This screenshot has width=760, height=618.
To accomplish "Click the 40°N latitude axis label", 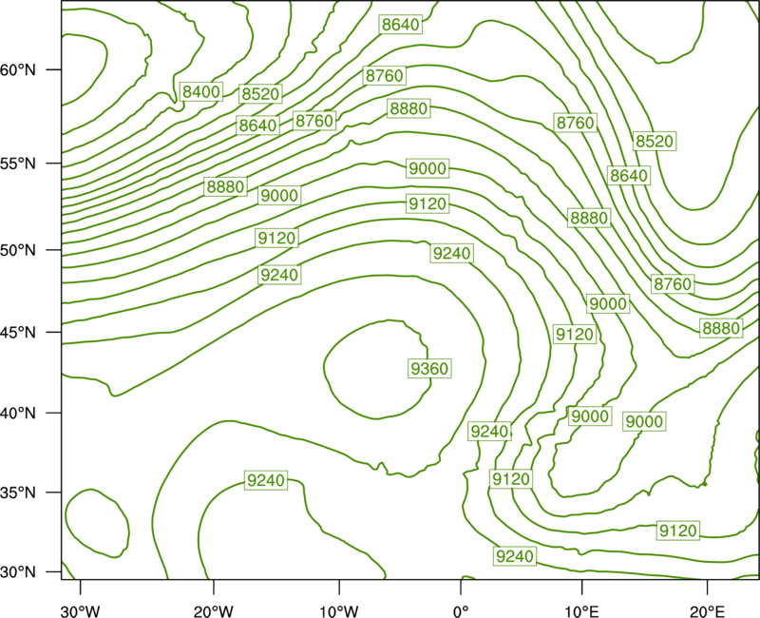I will tap(18, 414).
